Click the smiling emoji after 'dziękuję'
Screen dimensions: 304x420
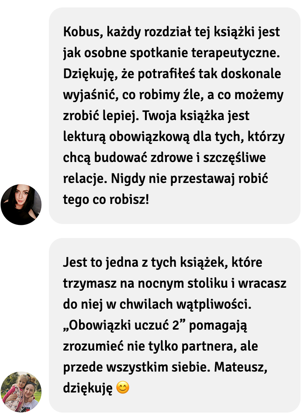pyautogui.click(x=123, y=388)
